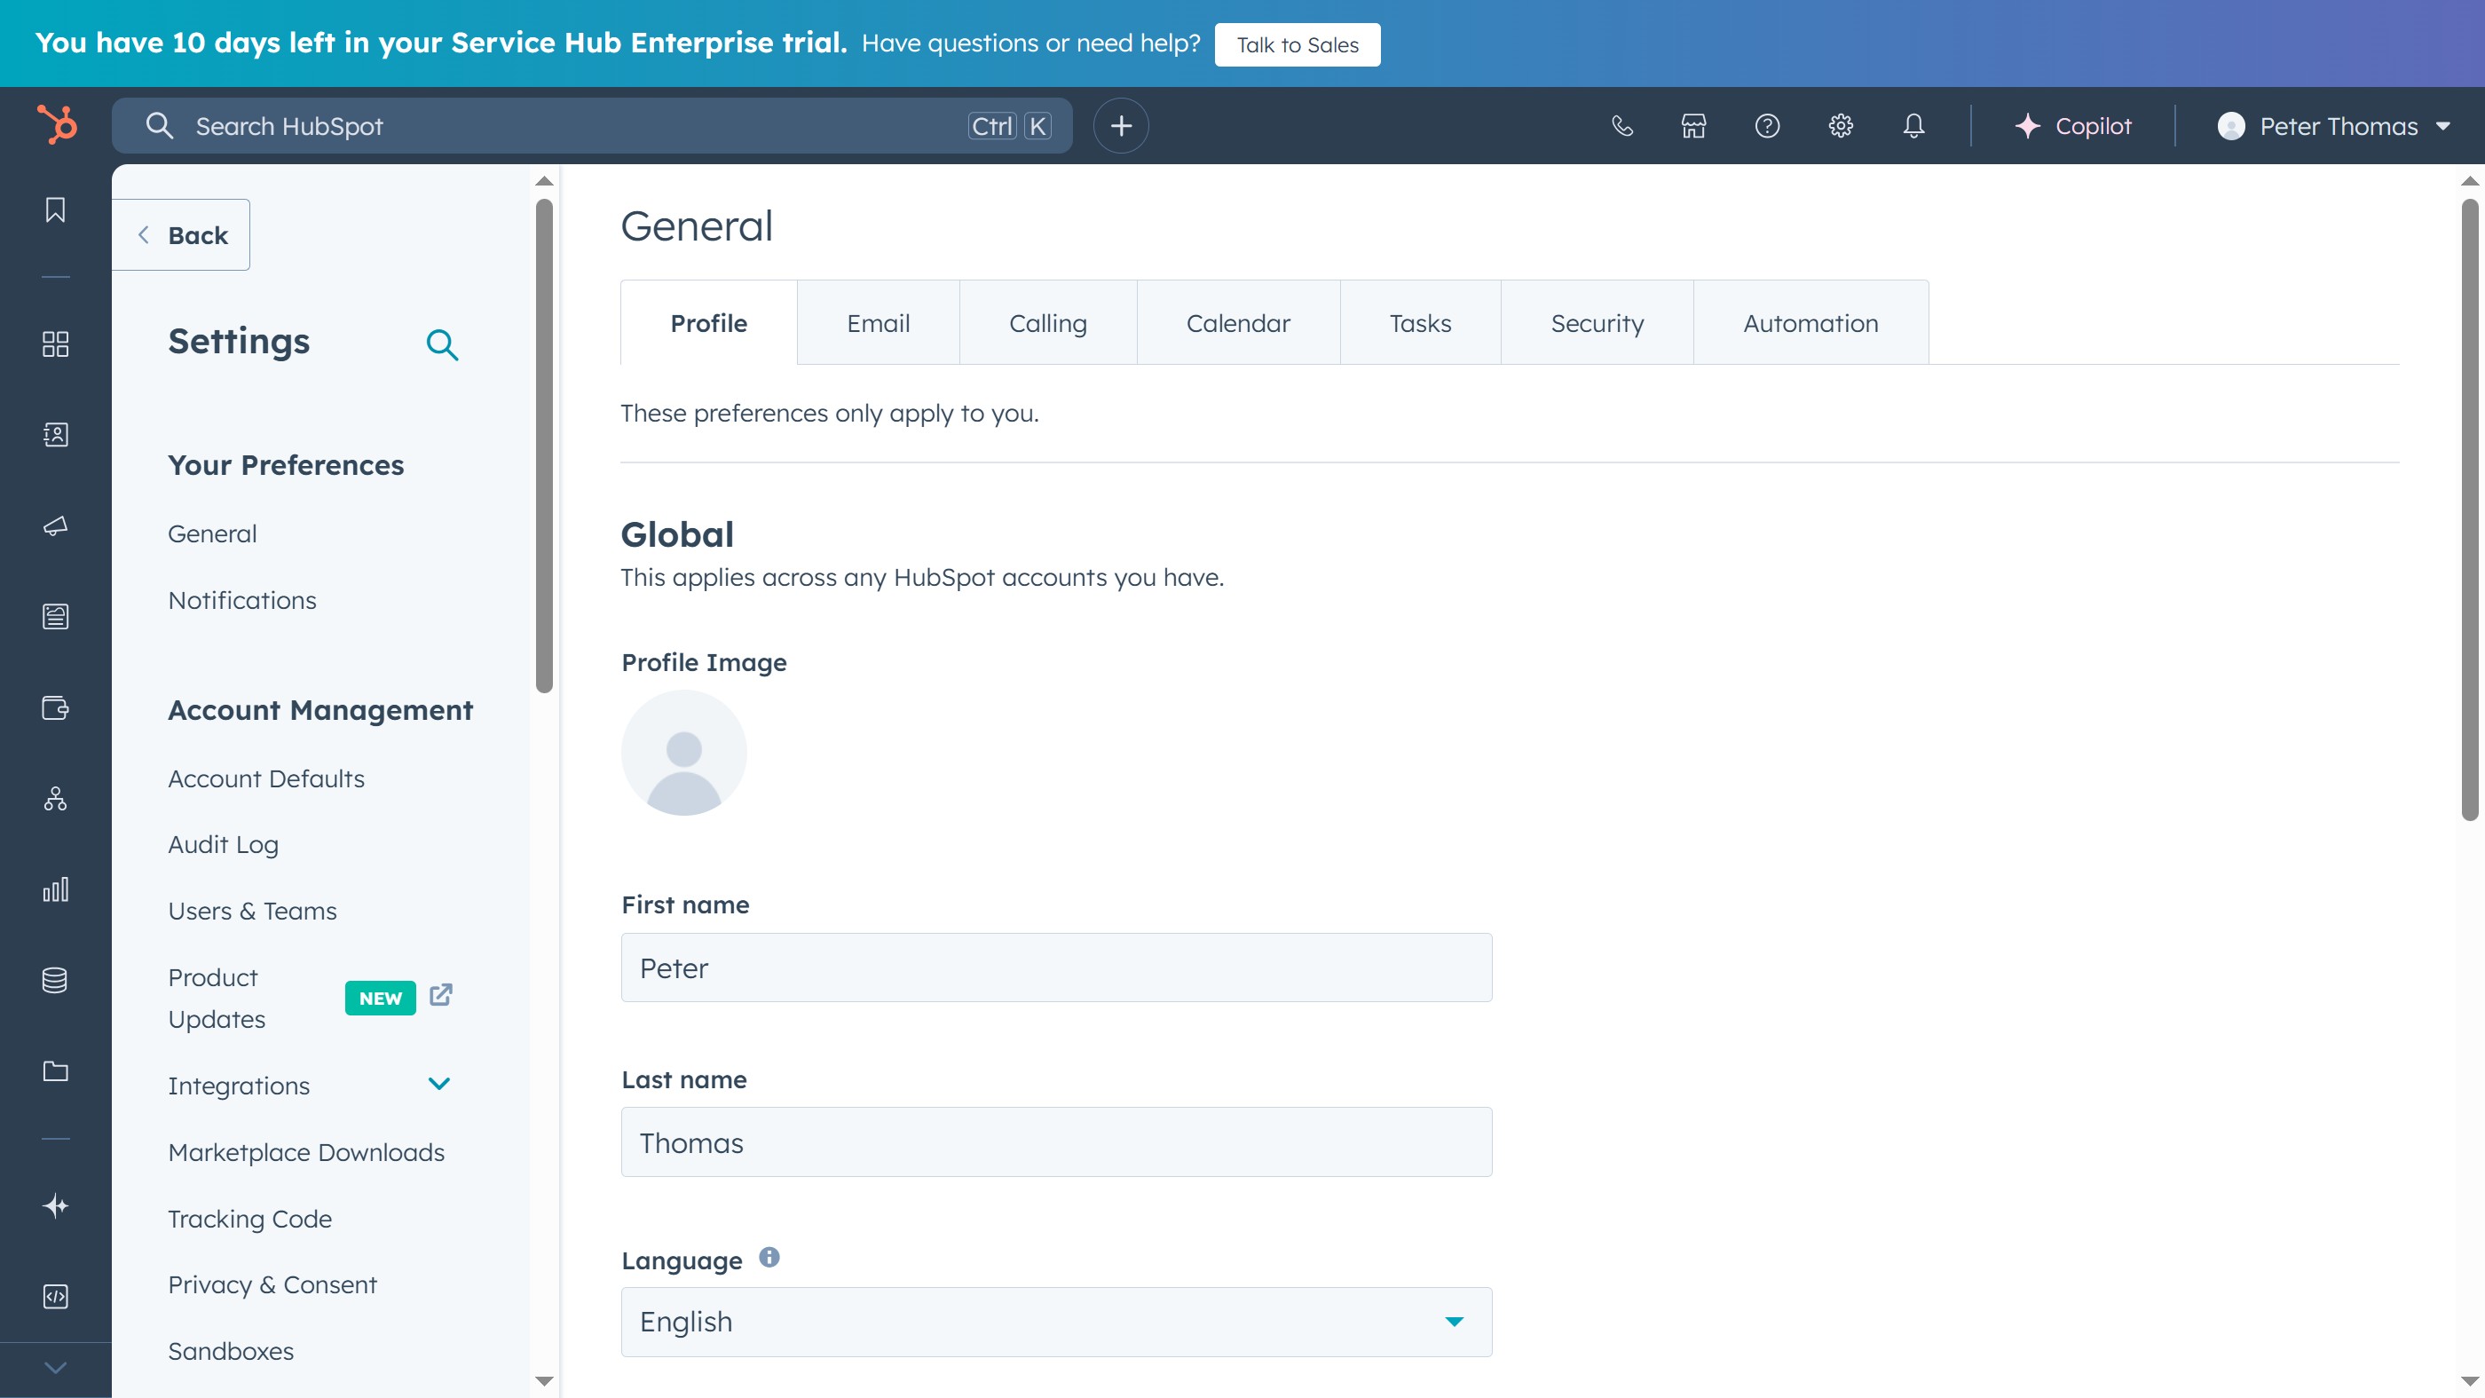Open Bookmarks in left navigation rail
This screenshot has width=2485, height=1398.
click(55, 209)
